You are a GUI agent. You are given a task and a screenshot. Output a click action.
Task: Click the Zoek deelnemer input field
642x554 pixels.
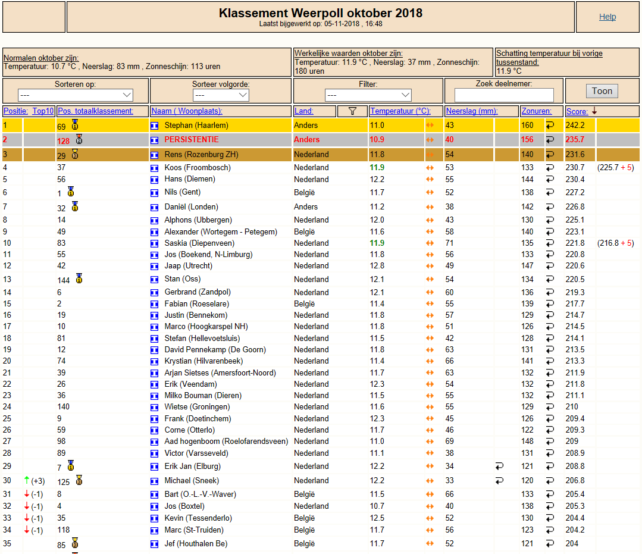click(504, 95)
